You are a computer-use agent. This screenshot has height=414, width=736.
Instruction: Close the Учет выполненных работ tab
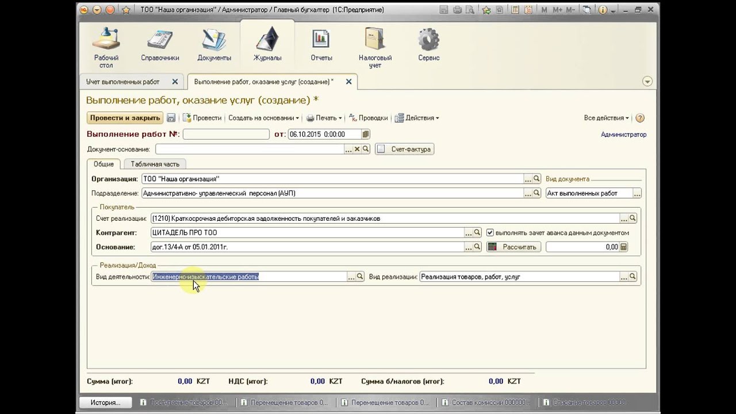pyautogui.click(x=175, y=82)
